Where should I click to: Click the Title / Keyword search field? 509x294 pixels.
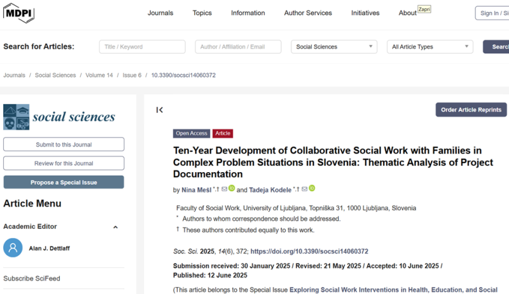click(x=142, y=46)
